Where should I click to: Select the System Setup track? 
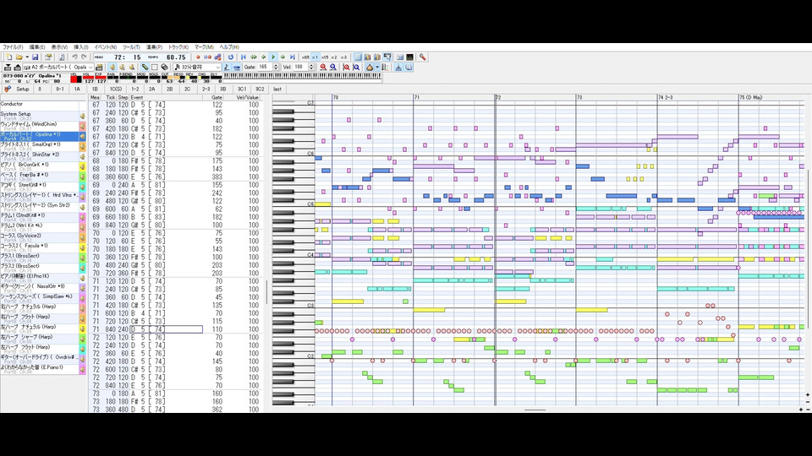point(39,116)
